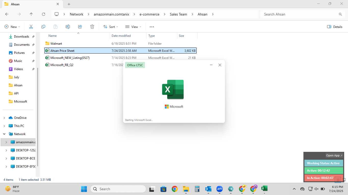This screenshot has height=195, width=348.
Task: Close the Excel splash screen
Action: click(x=220, y=65)
